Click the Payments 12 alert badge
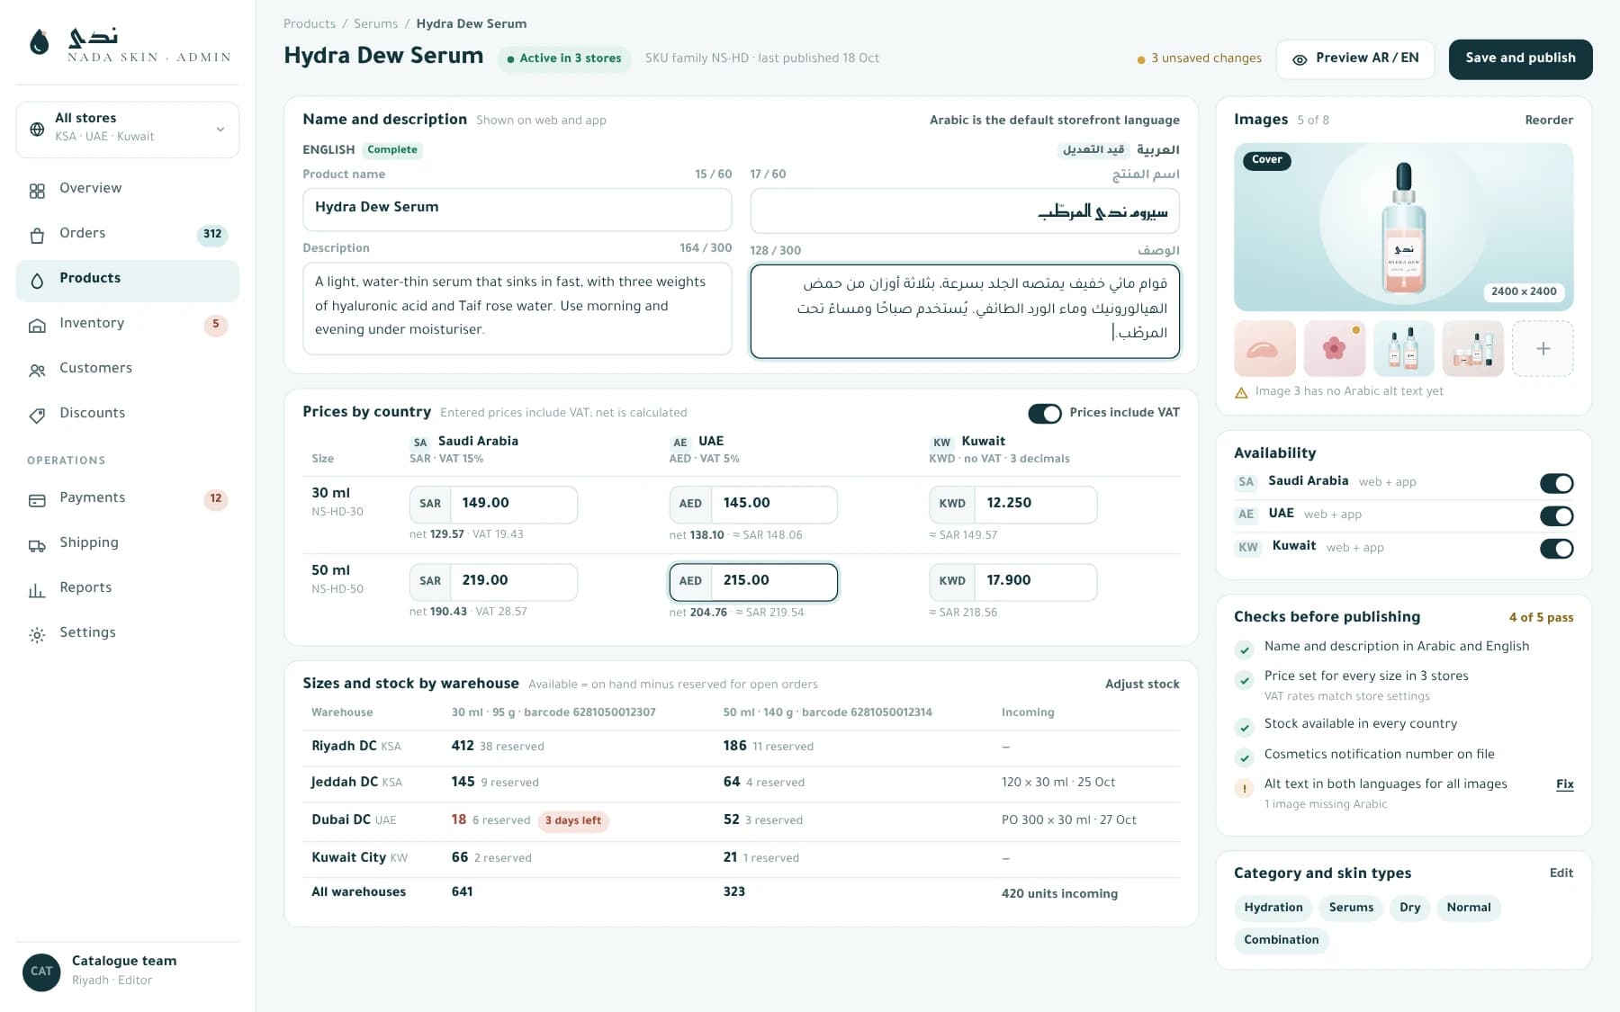 pyautogui.click(x=216, y=498)
